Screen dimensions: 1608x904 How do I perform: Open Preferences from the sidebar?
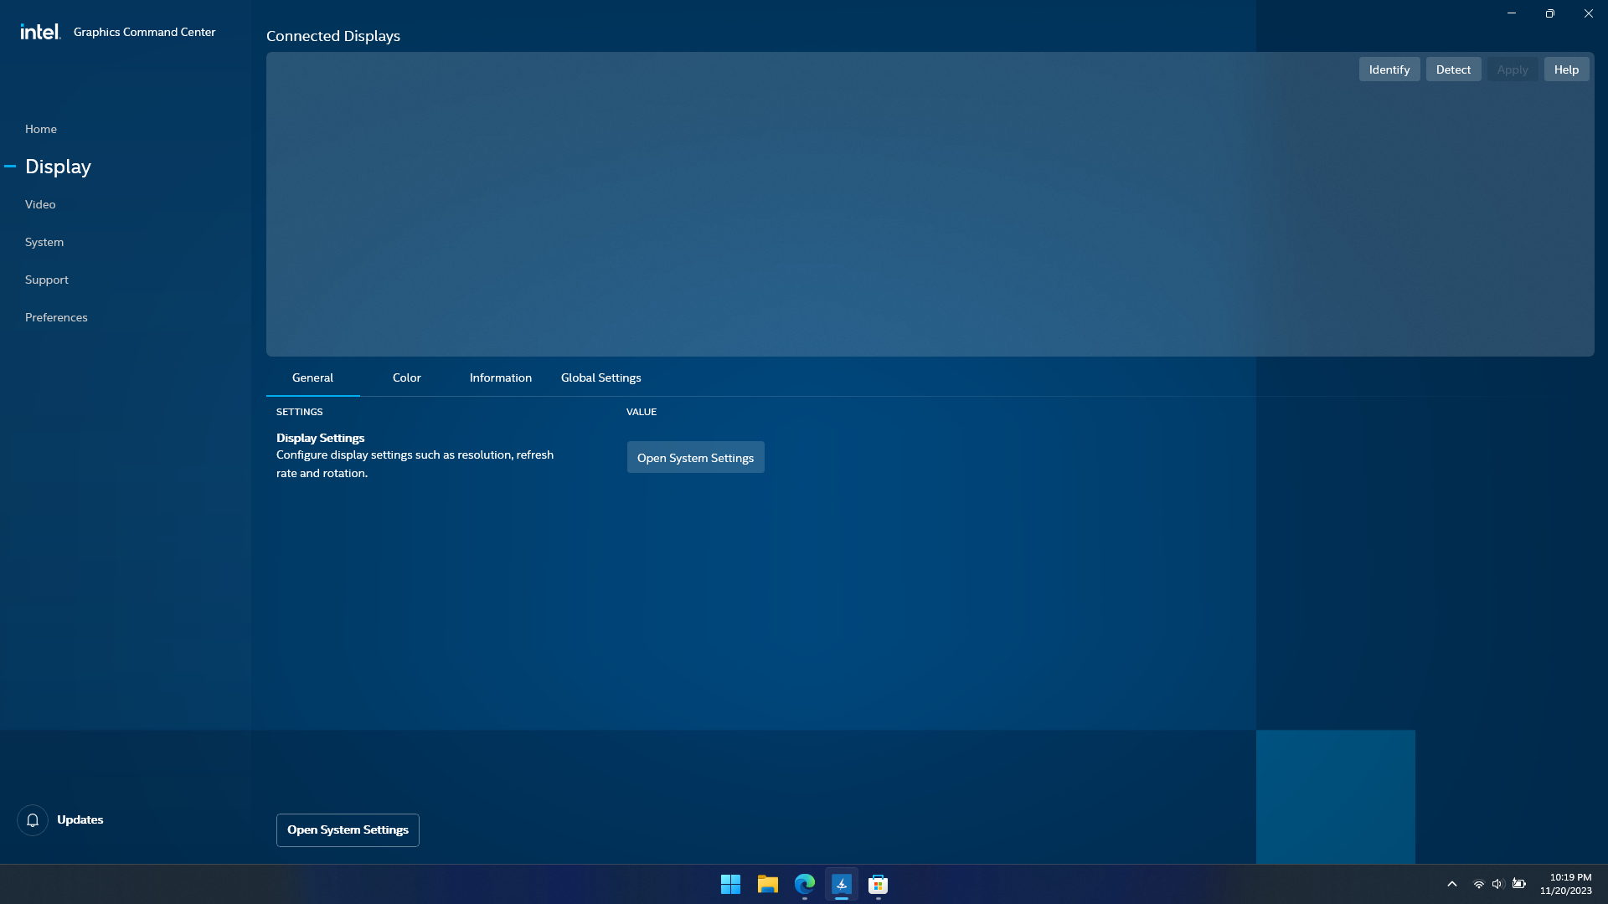point(56,317)
